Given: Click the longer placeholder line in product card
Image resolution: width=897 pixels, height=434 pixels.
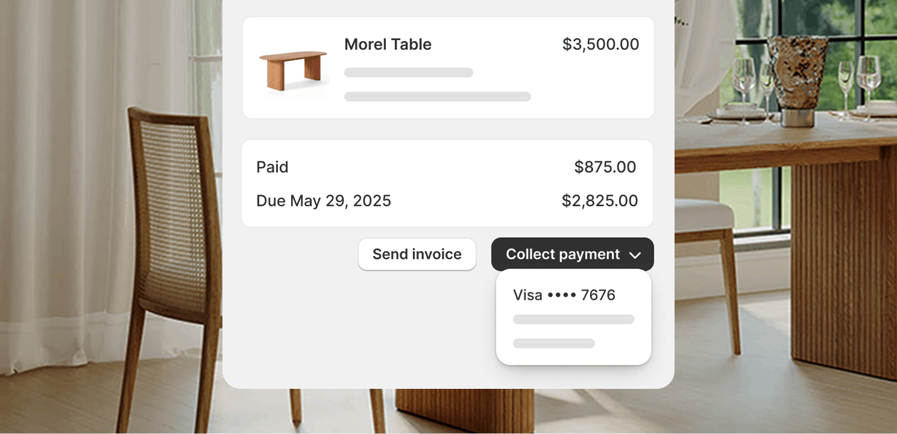Looking at the screenshot, I should coord(438,97).
